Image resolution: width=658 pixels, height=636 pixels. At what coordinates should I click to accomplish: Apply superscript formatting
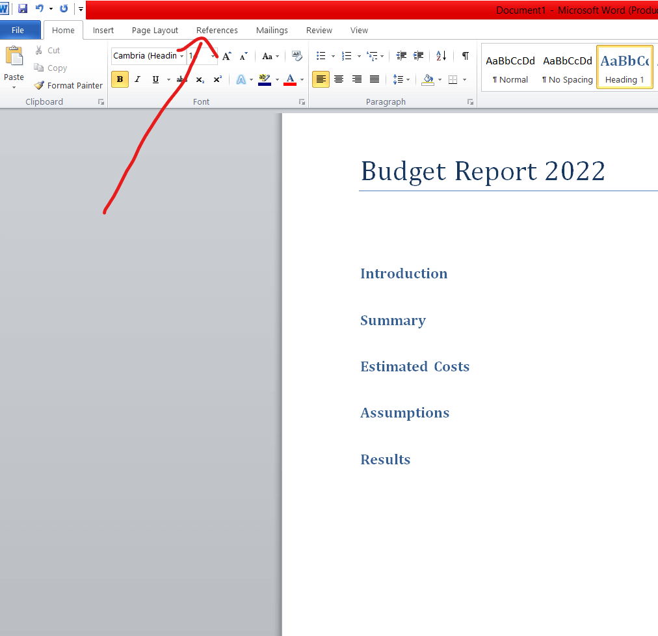click(x=218, y=79)
